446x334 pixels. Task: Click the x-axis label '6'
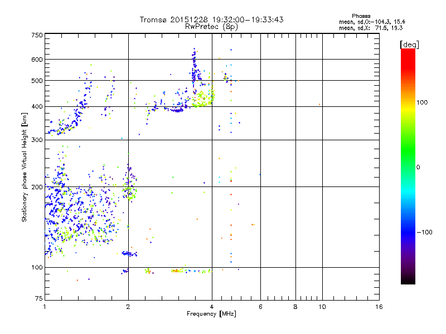260,307
